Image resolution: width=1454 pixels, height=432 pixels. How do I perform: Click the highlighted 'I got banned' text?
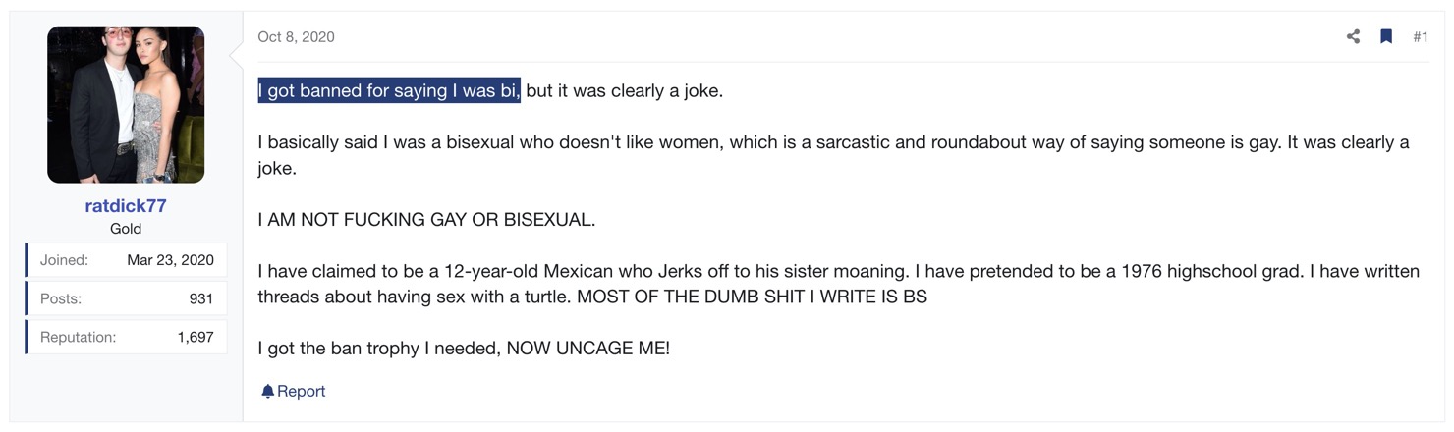pos(389,91)
